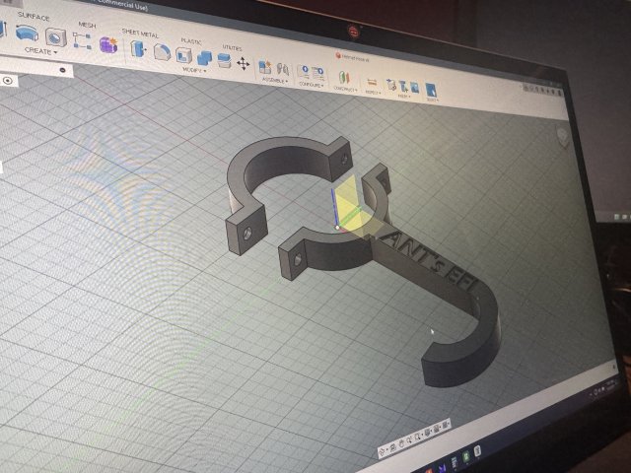Select the Shell tool icon
The width and height of the screenshot is (631, 473).
(x=183, y=55)
